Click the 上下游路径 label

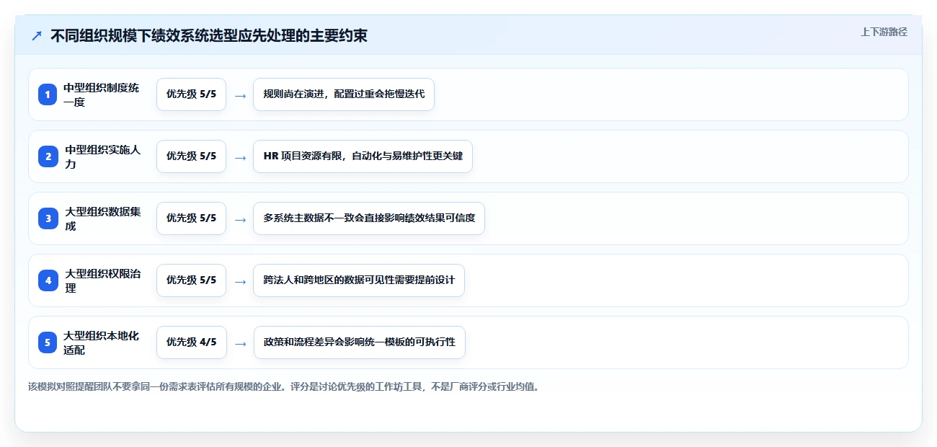click(x=884, y=32)
